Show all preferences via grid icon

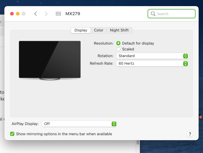[58, 14]
